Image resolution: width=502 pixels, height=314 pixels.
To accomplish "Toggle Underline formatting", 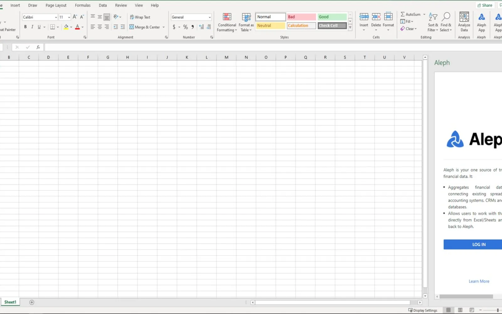I will click(39, 27).
